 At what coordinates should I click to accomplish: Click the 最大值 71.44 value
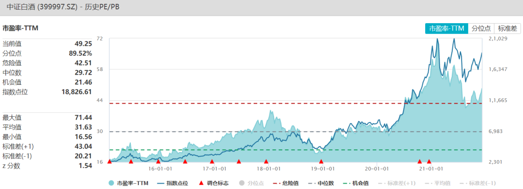click(83, 118)
